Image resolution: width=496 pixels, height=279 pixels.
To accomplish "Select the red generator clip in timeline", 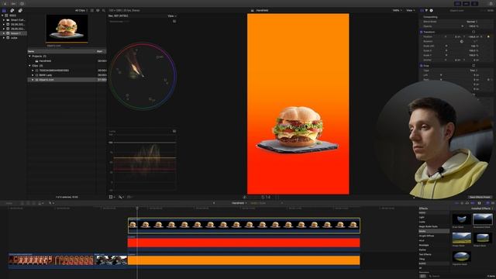I will (243, 243).
